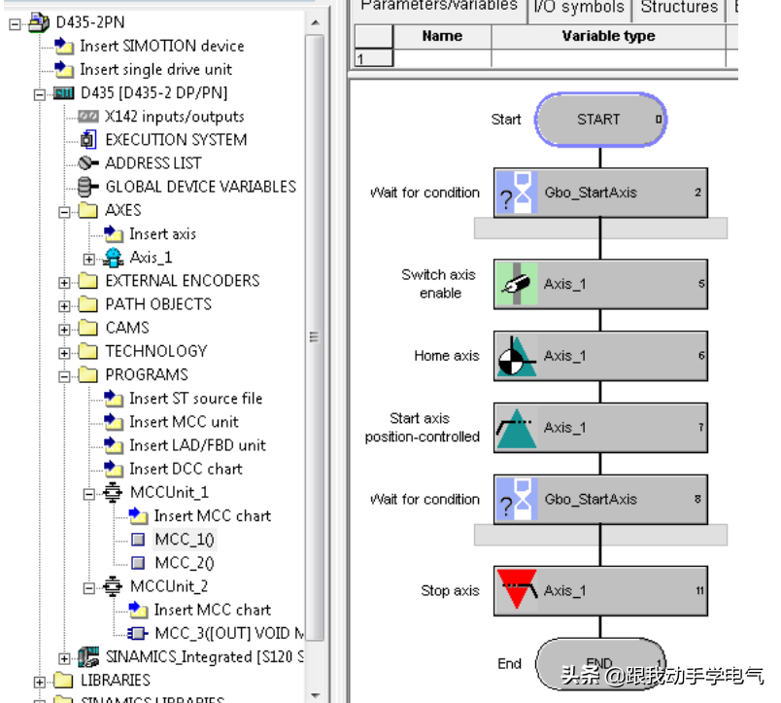This screenshot has width=781, height=703.
Task: Switch to the I/O symbols tab
Action: (x=580, y=8)
